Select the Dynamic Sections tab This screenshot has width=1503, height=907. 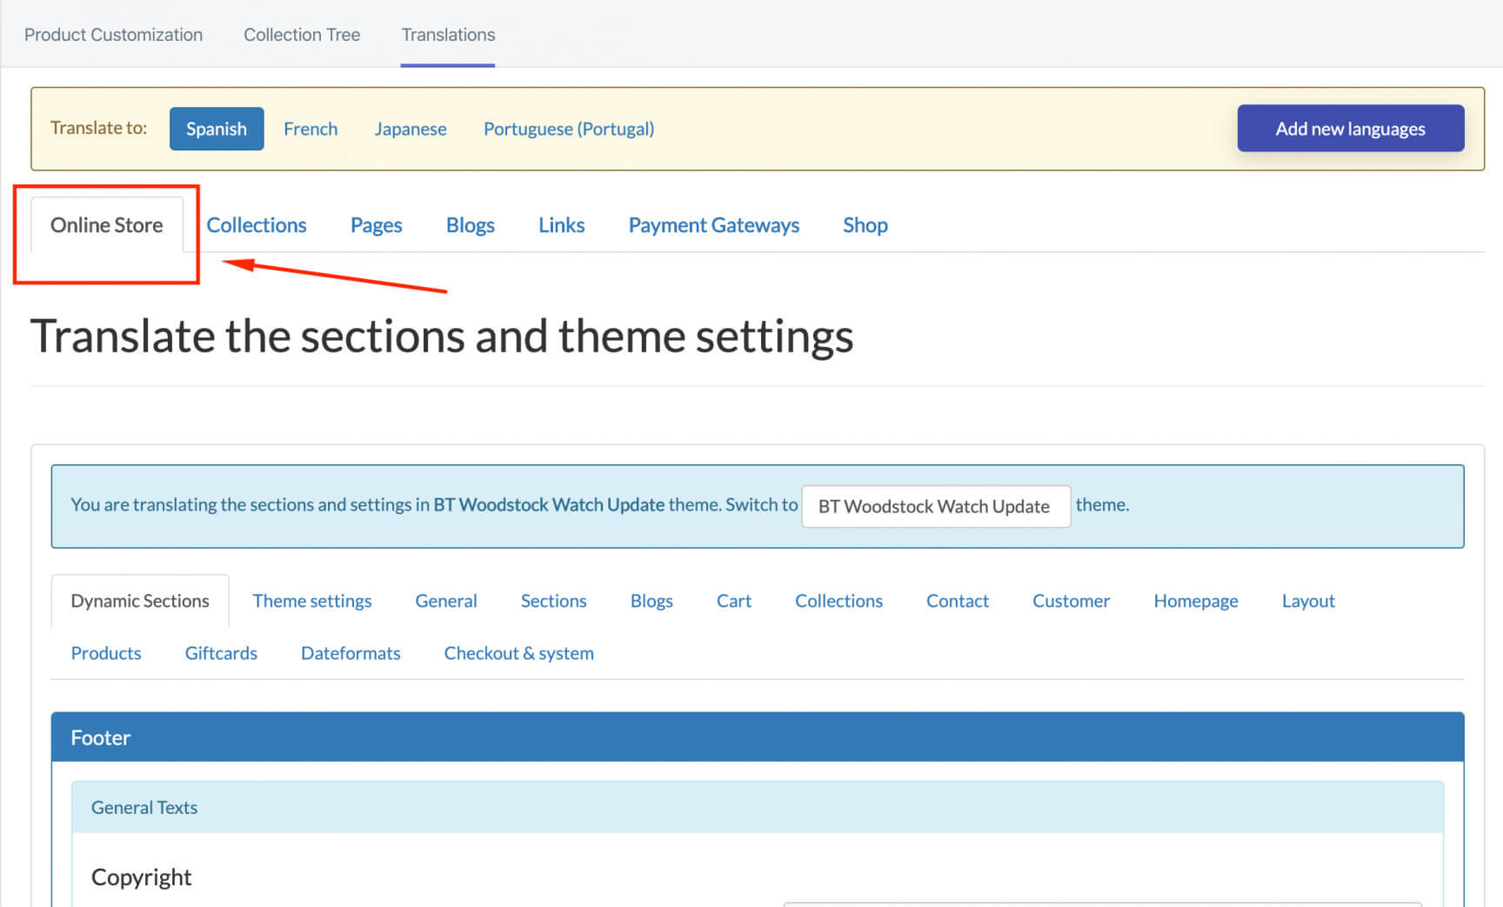tap(140, 601)
